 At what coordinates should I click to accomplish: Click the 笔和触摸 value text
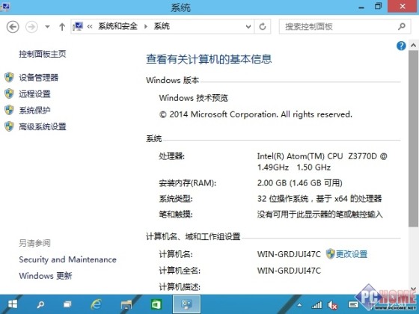[320, 214]
